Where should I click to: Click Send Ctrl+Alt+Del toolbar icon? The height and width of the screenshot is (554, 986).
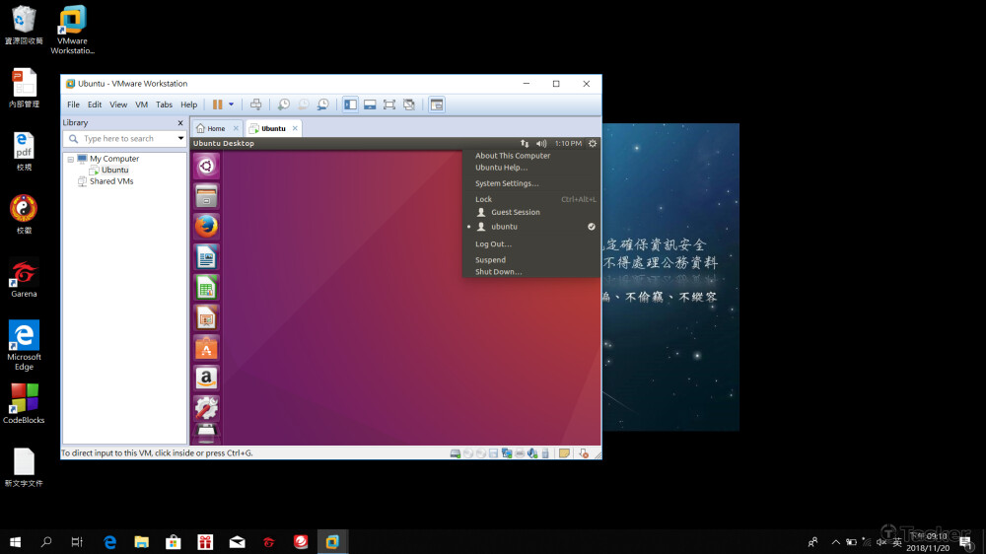pos(255,104)
